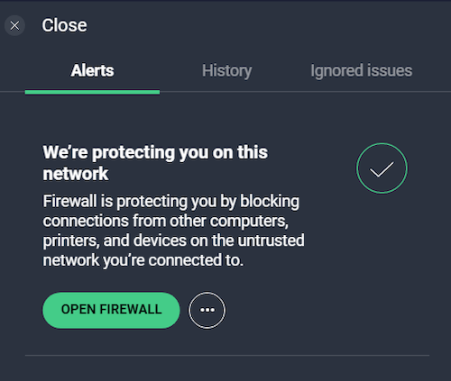This screenshot has height=381, width=451.
Task: Click the "connections from other computers" description line
Action: (x=166, y=222)
